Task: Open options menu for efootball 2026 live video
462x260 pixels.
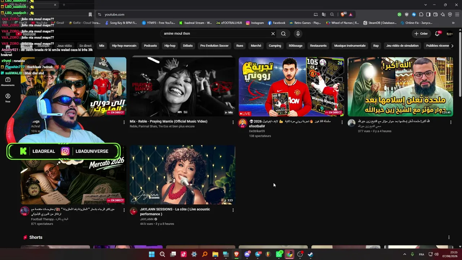Action: [342, 122]
